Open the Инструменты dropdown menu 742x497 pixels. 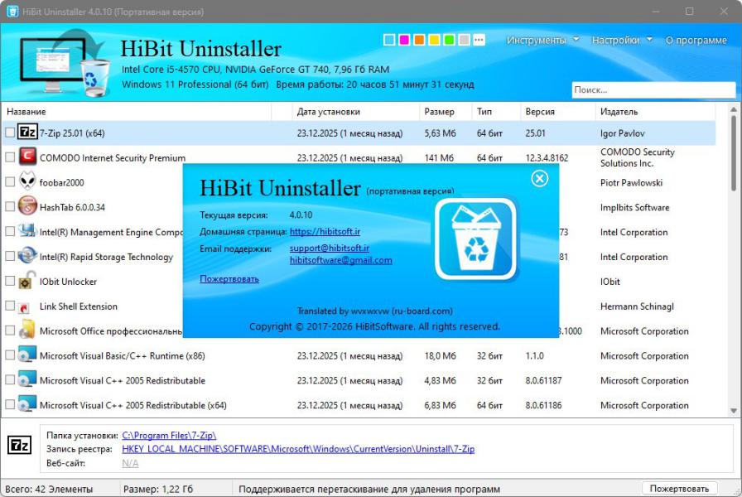(x=542, y=40)
